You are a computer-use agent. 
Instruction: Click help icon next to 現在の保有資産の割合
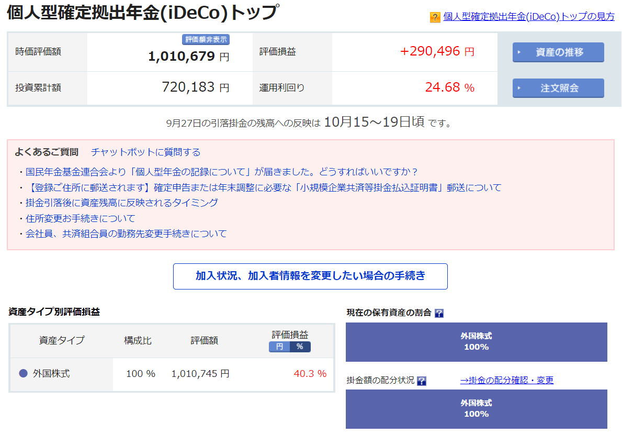pyautogui.click(x=439, y=313)
